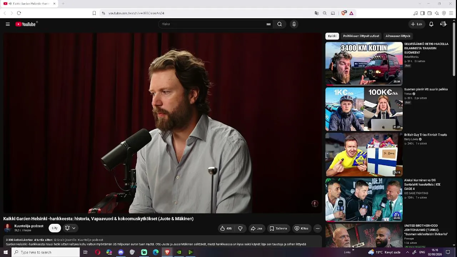
Task: Open British Guy Tries Finnish Treats thumbnail
Action: [x=364, y=155]
